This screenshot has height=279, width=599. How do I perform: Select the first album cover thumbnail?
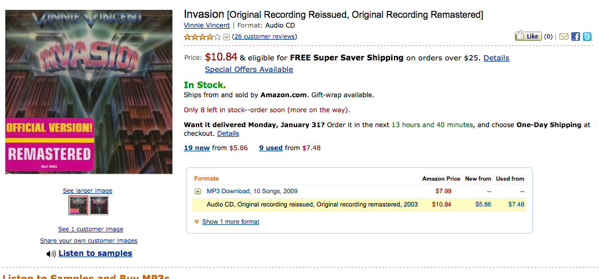pos(78,205)
